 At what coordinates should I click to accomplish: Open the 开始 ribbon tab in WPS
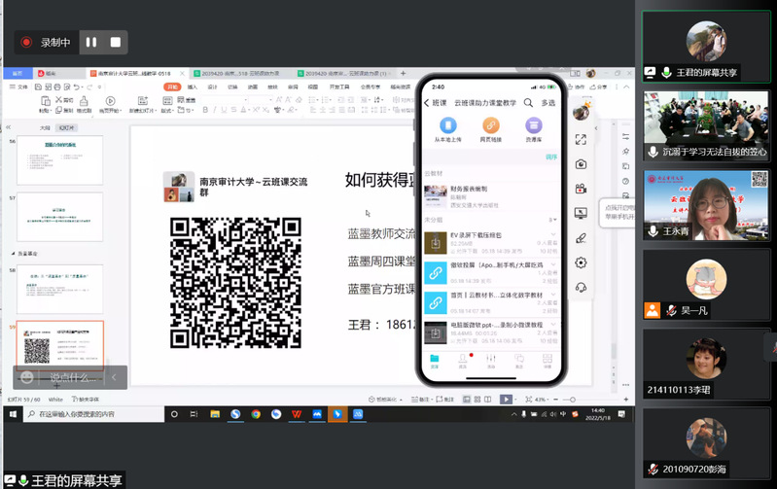172,87
